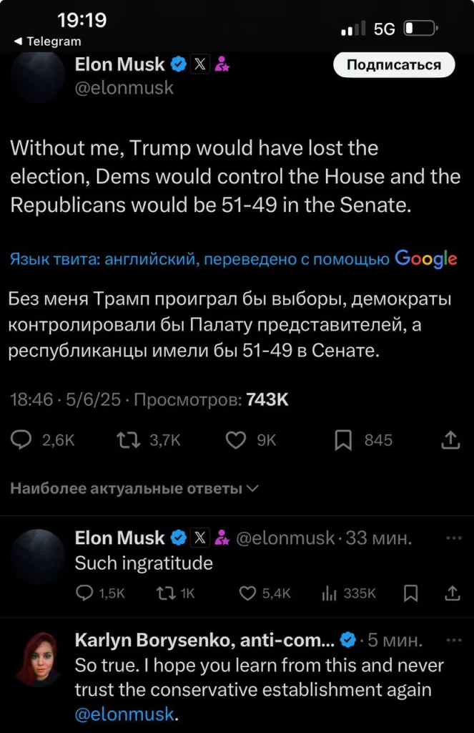Click the X logo beside Elon Musk's name
474x733 pixels.
[x=200, y=64]
